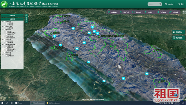Switch to the 资源数据 panel tab
Image resolution: width=186 pixels, height=105 pixels.
point(12,15)
